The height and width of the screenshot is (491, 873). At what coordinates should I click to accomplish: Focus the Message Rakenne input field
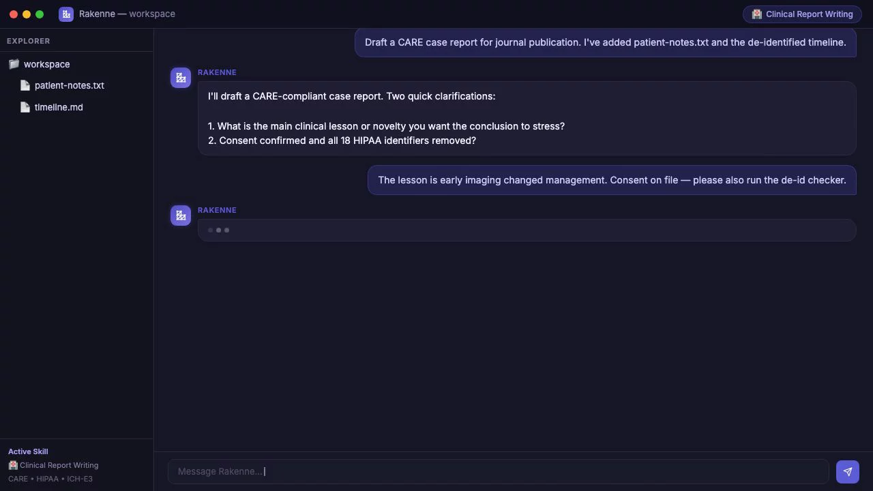point(498,471)
